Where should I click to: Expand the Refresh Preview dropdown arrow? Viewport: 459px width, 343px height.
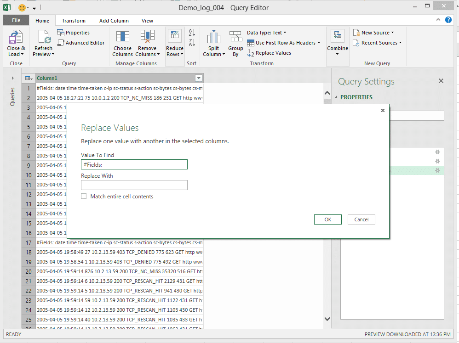pyautogui.click(x=53, y=54)
